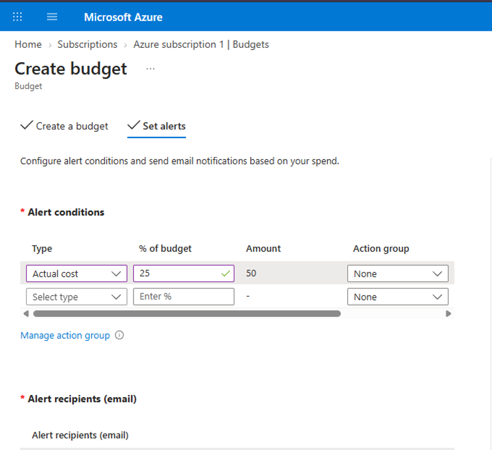Open Action group dropdown in second row
This screenshot has width=492, height=450.
coord(398,297)
